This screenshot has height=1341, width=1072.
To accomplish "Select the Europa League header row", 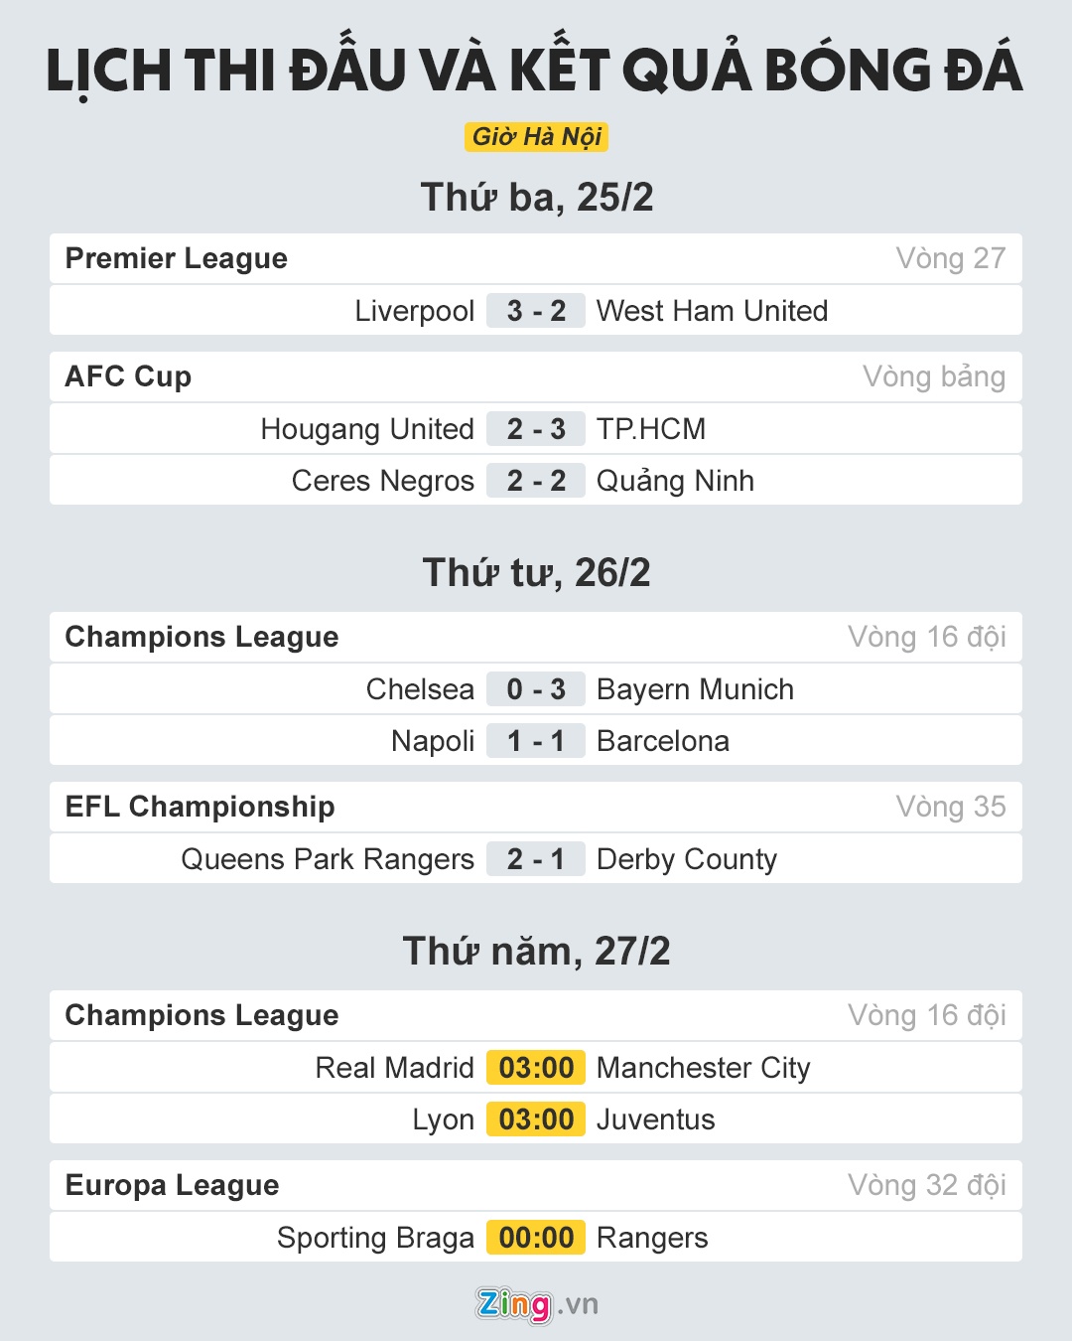I will (536, 1185).
